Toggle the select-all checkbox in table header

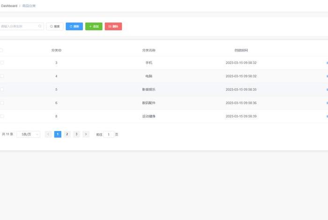(1, 50)
